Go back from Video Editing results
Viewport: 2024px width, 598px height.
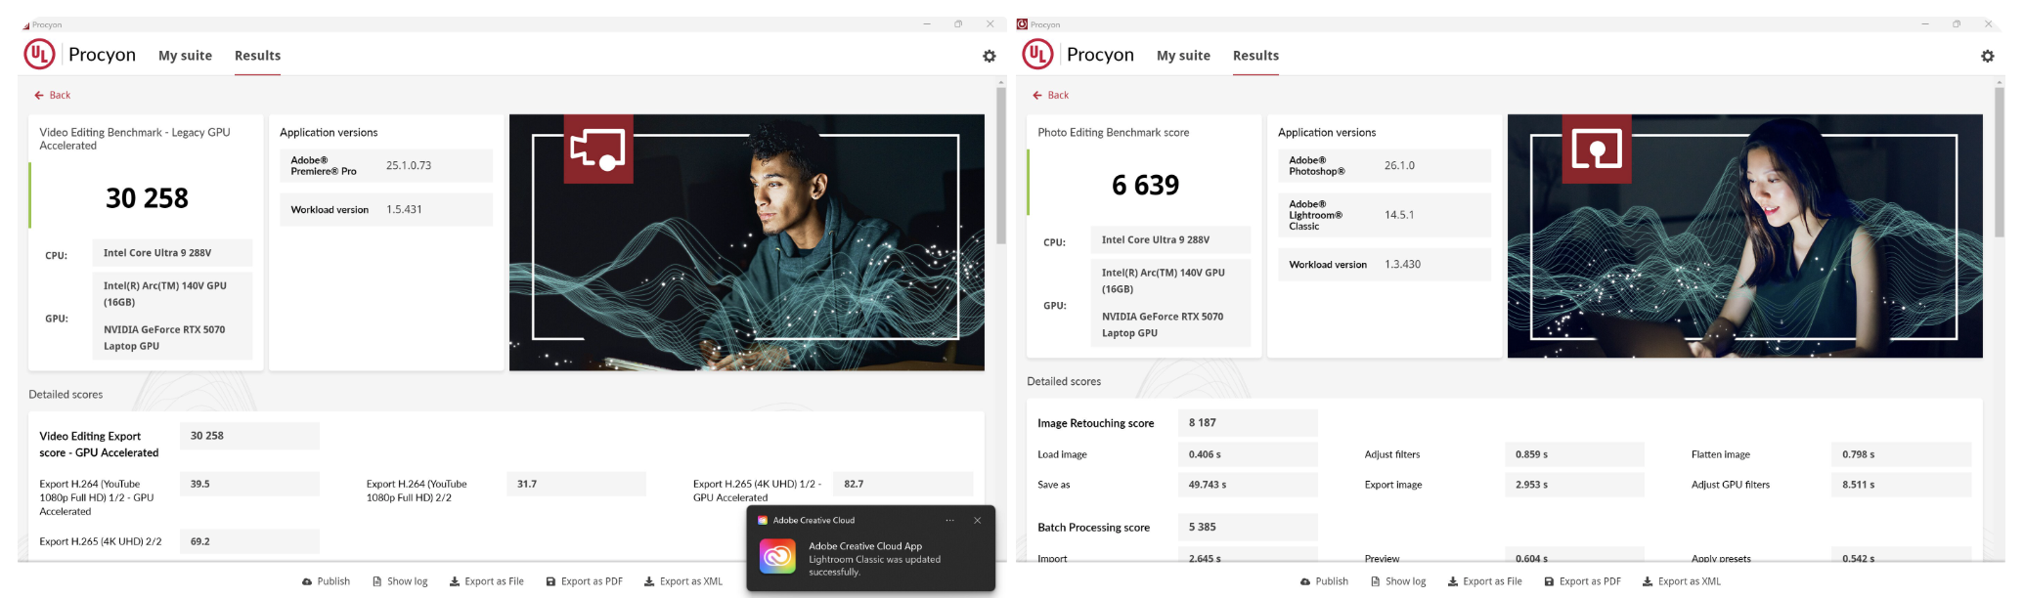53,96
